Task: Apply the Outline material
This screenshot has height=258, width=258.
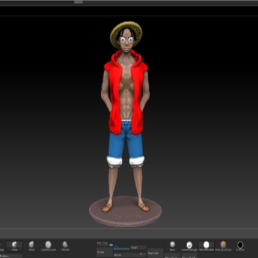Action: (x=240, y=246)
